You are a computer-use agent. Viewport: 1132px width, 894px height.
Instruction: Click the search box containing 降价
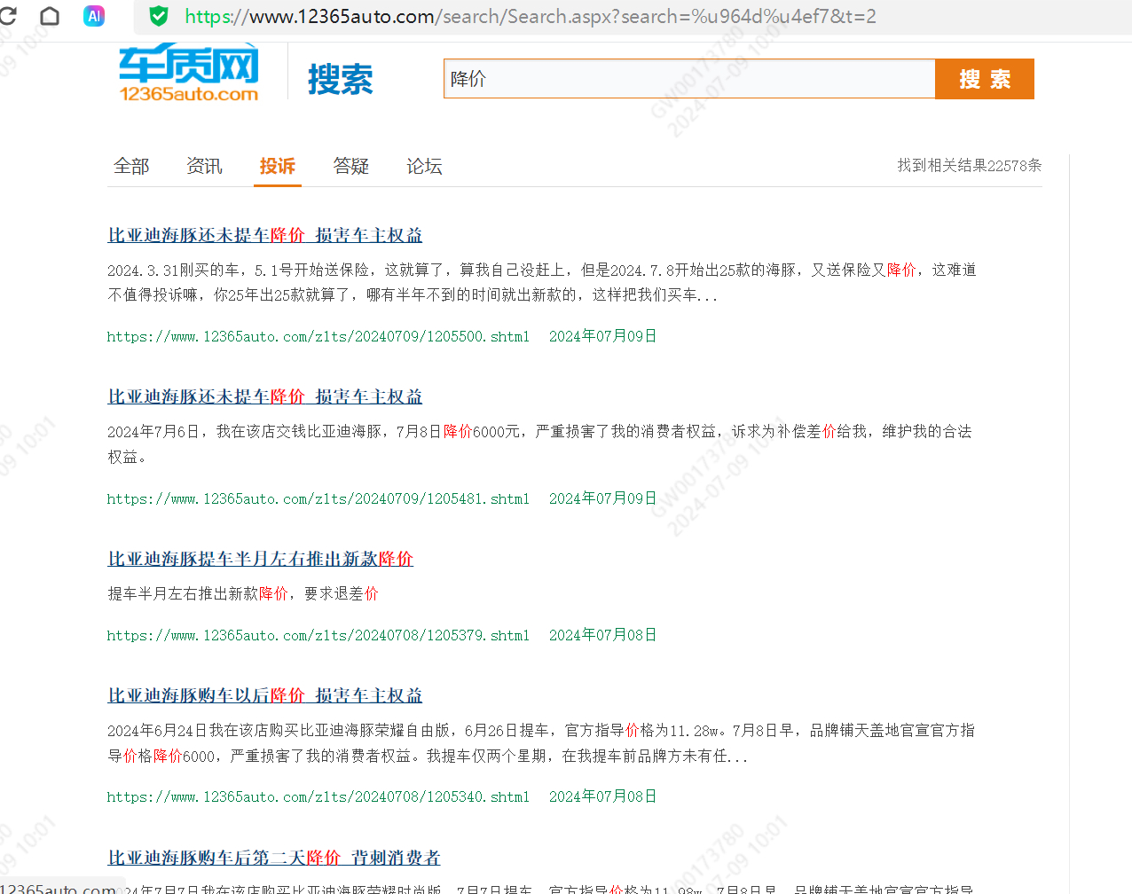689,79
